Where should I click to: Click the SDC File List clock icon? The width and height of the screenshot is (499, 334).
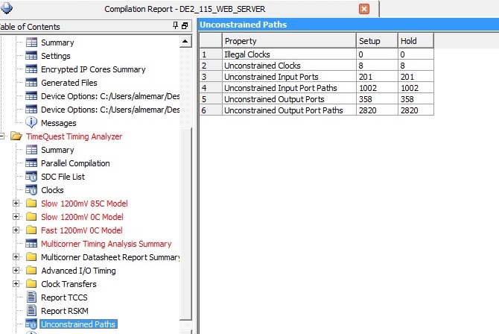[31, 176]
